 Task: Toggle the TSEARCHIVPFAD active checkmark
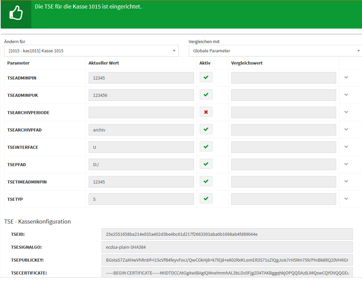click(x=206, y=129)
